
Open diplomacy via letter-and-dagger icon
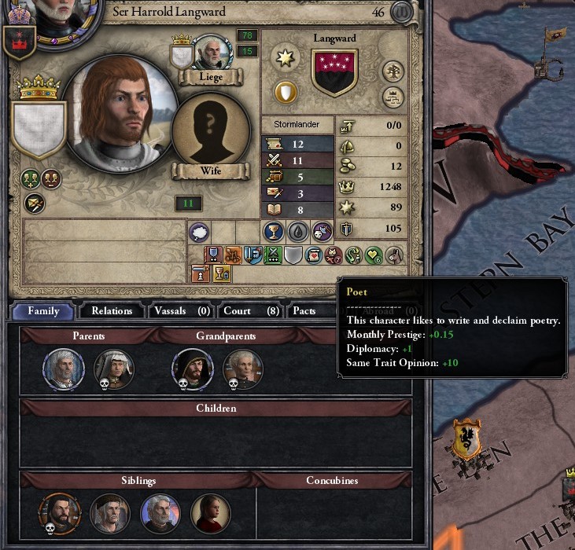[35, 203]
